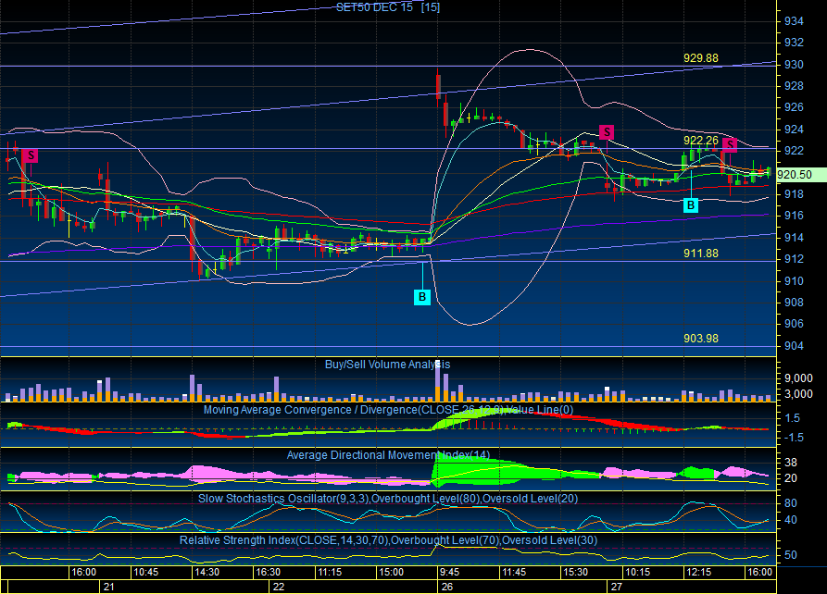Click the 904 price axis label
This screenshot has width=827, height=594.
(794, 346)
